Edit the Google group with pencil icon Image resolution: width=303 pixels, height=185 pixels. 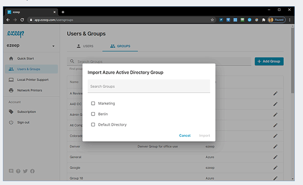275,168
